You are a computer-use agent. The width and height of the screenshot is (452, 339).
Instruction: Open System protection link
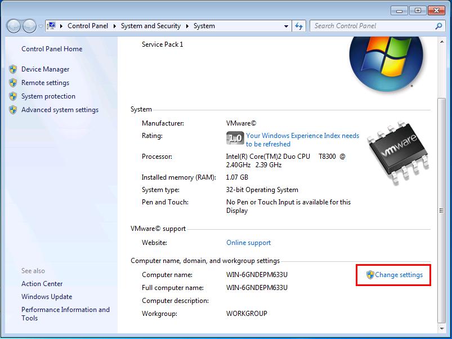pyautogui.click(x=48, y=96)
